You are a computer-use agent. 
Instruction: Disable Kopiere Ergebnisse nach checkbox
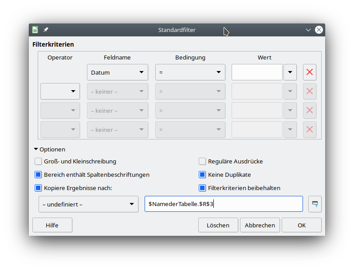38,188
